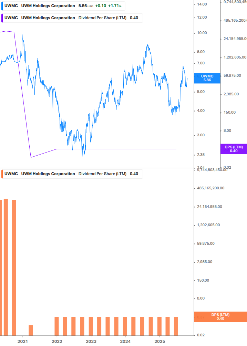Click the last orange dividend bar in 2025
This screenshot has height=346, width=247.
[x=176, y=326]
